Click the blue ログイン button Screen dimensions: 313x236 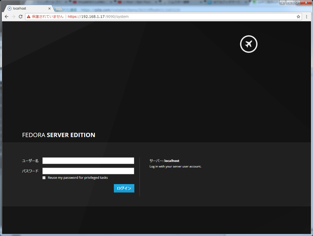pyautogui.click(x=124, y=188)
